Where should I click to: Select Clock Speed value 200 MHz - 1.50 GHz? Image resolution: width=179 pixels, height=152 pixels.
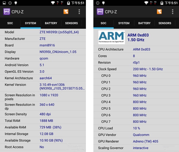click(x=148, y=69)
